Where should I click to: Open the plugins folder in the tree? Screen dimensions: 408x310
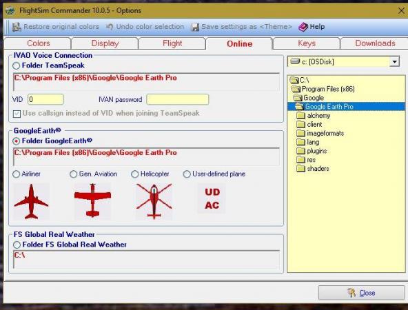[312, 151]
